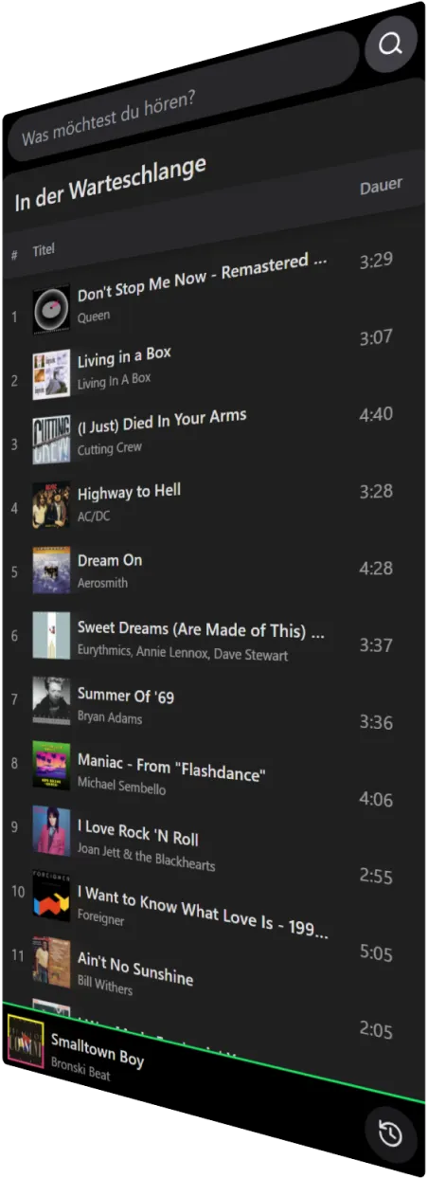Select 'I Want to Know What Love Is' track

[203, 912]
